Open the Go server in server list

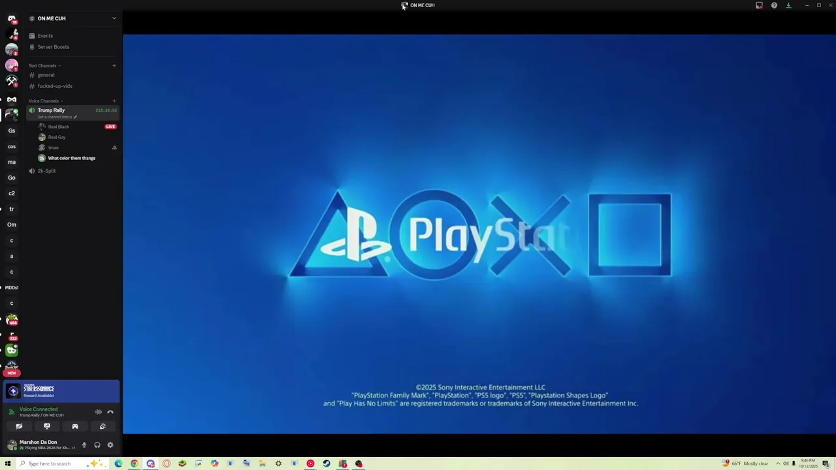12,178
